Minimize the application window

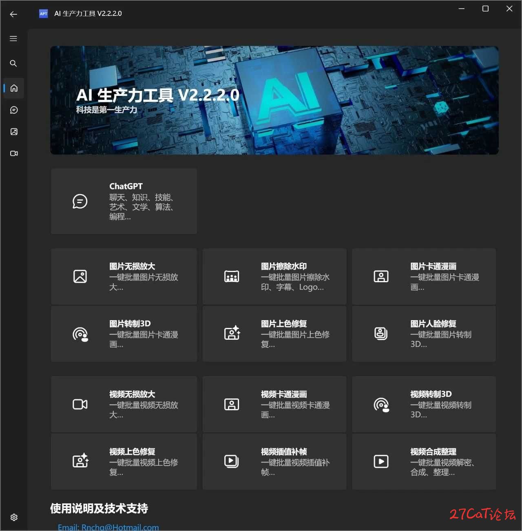tap(462, 9)
